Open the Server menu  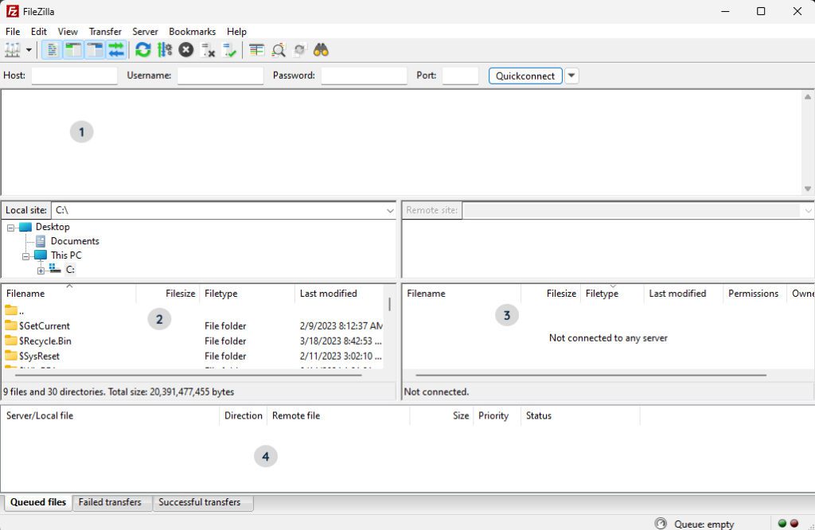(145, 32)
